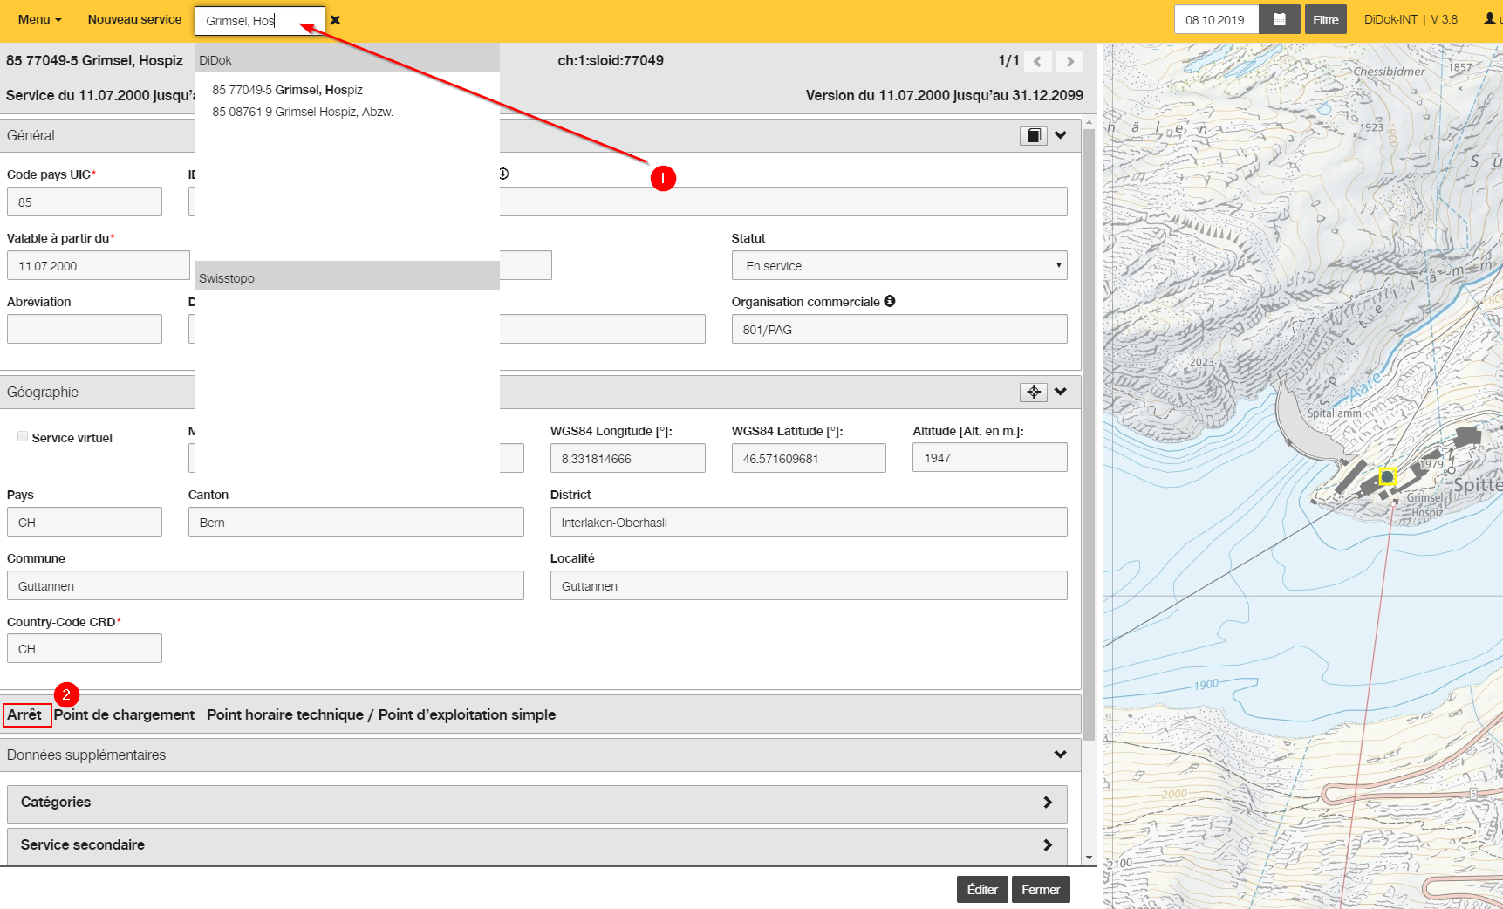
Task: Go to next version arrow
Action: click(x=1069, y=61)
